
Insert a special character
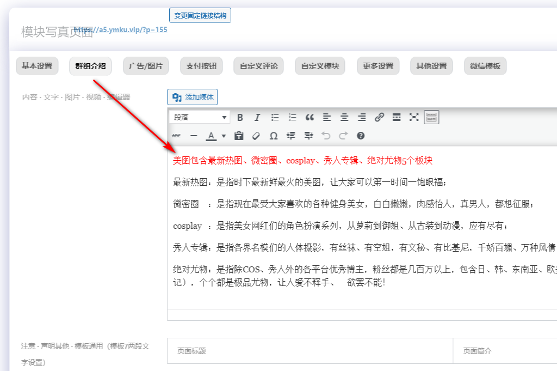274,136
